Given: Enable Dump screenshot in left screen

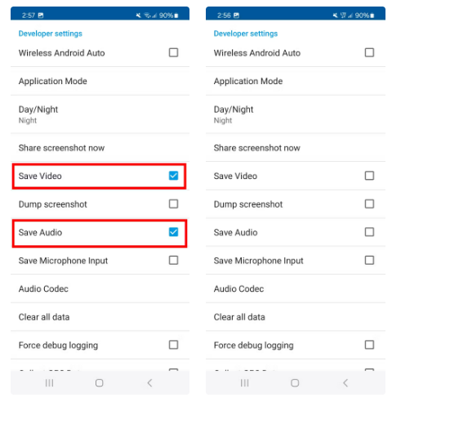Looking at the screenshot, I should [173, 203].
